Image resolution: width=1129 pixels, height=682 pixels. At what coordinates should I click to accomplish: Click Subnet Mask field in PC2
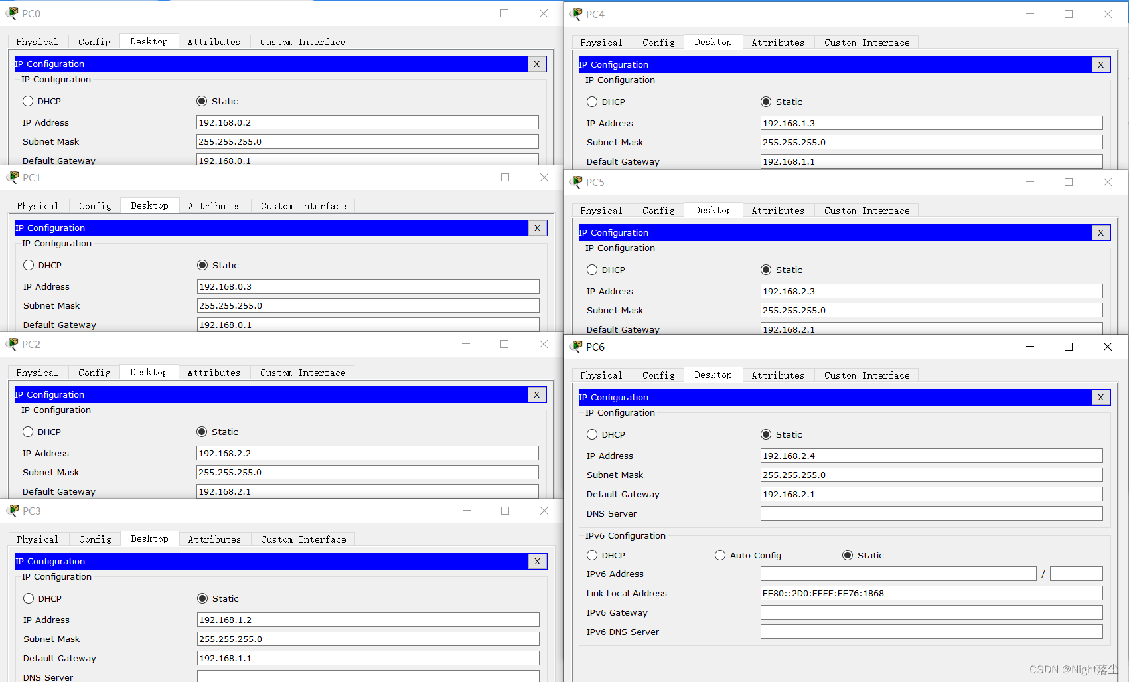click(368, 472)
